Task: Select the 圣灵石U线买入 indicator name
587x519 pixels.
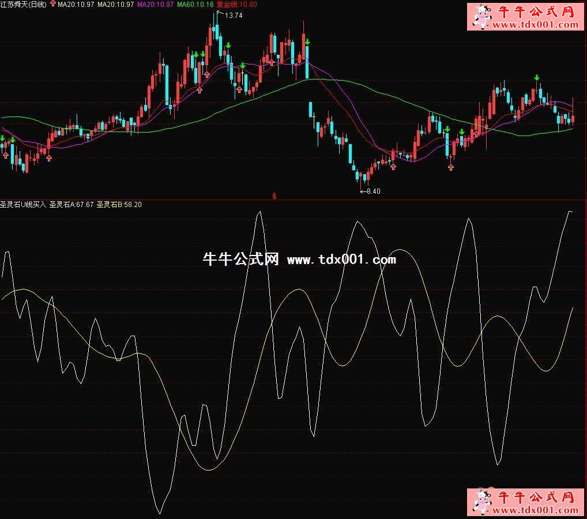Action: 22,204
